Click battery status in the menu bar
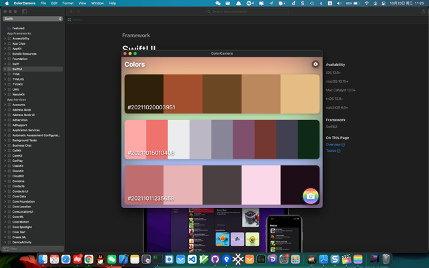 (353, 3)
